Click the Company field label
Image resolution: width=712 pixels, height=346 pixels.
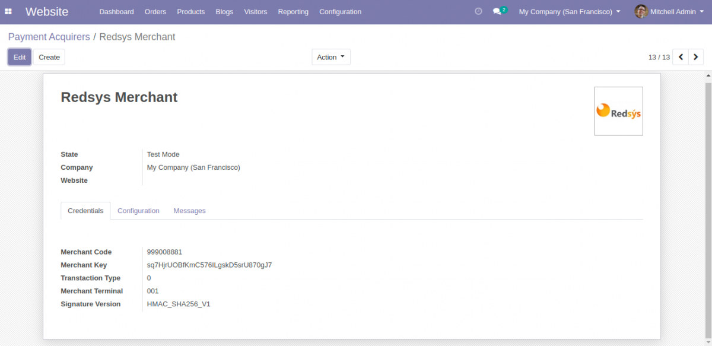tap(77, 167)
